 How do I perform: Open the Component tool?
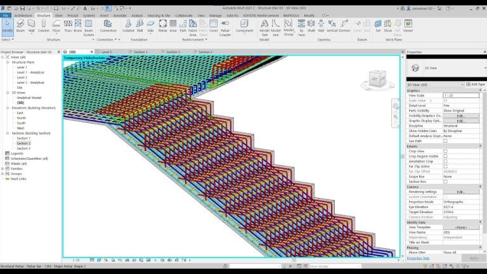pos(244,26)
